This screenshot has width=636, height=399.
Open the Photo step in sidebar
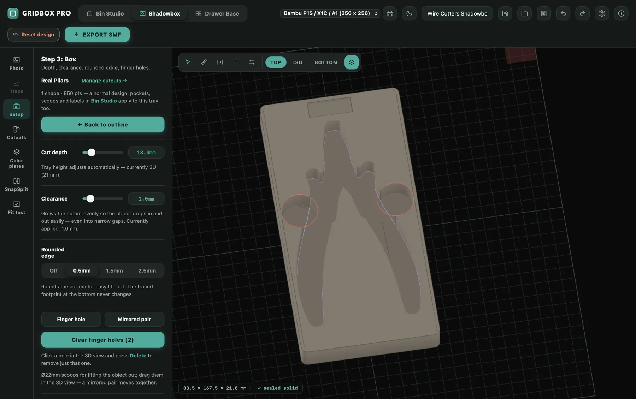click(17, 64)
